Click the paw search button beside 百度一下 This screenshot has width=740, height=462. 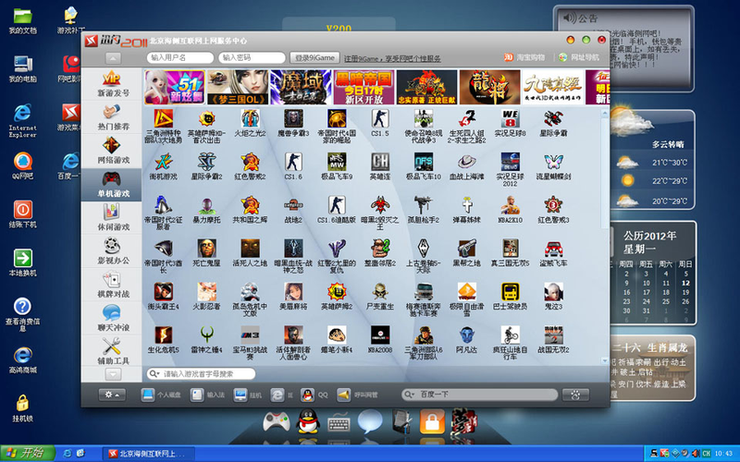(575, 395)
